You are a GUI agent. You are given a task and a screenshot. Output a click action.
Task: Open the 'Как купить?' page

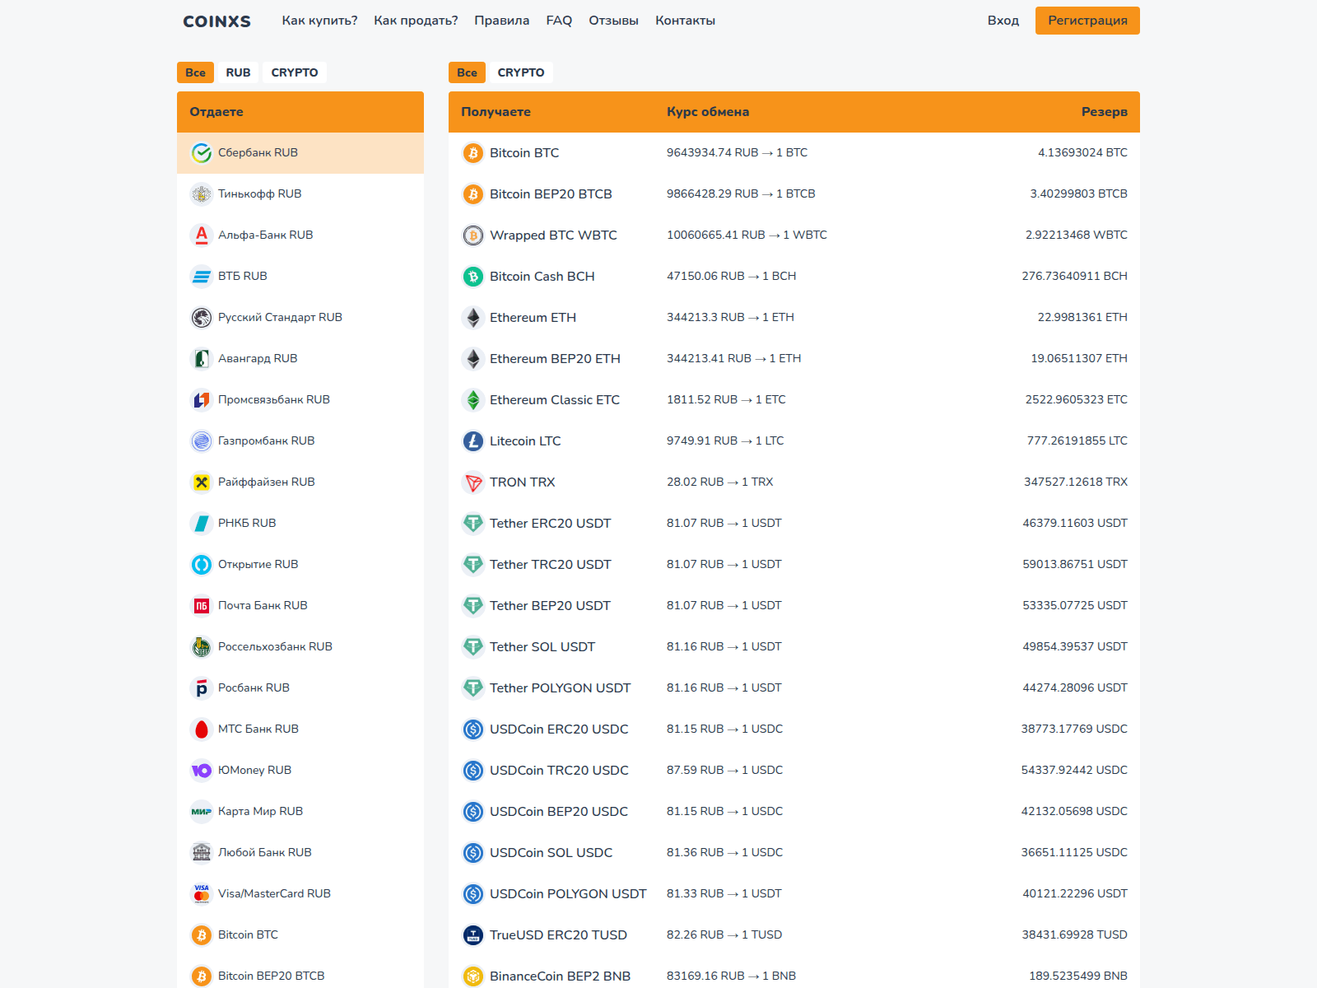[x=319, y=21]
